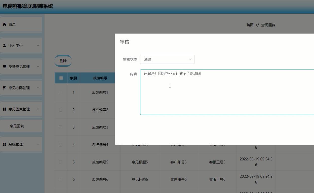
Task: Click inside the 内容 text area
Action: 227,92
